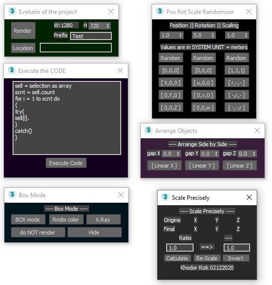272x285 pixels.
Task: Close the Pos Rot Scale Randomizer window
Action: 249,11
